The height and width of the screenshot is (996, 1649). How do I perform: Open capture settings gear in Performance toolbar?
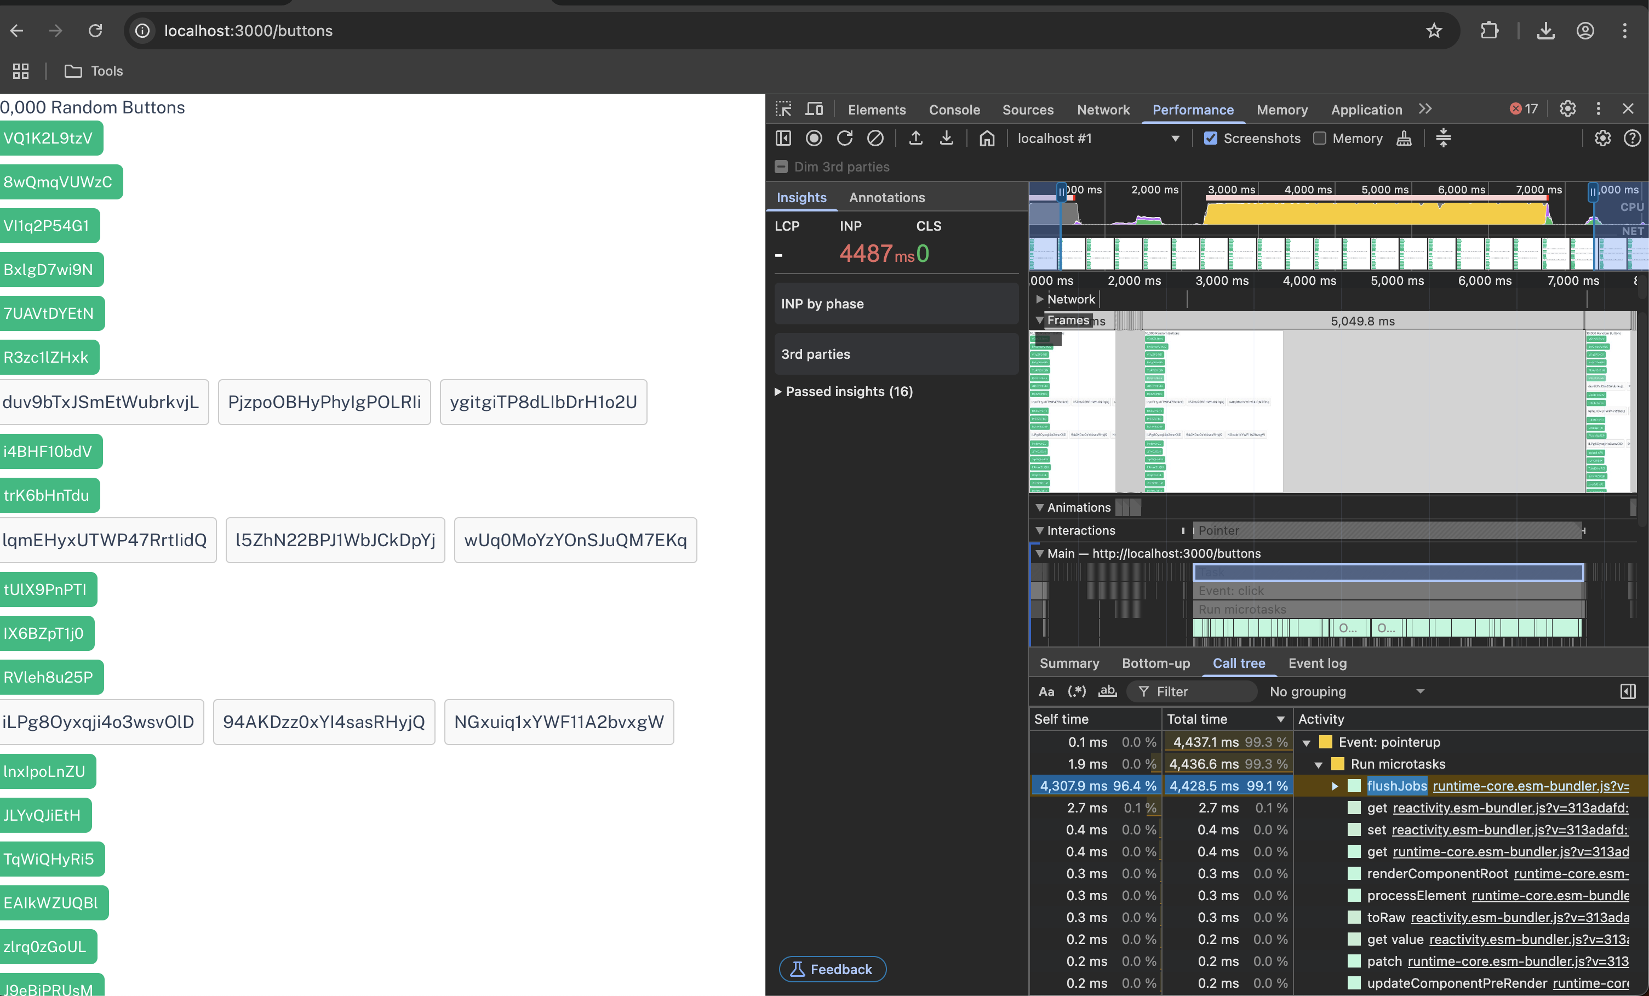(1601, 139)
